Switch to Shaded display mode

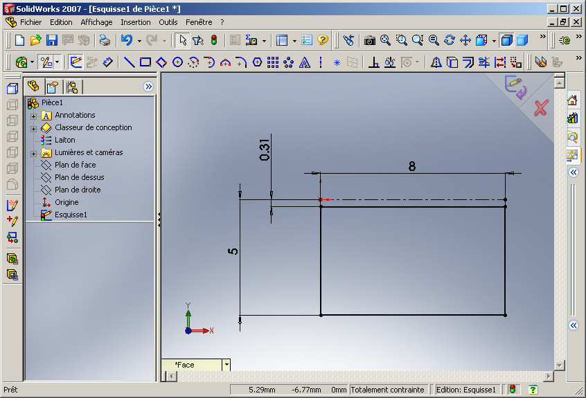click(x=522, y=40)
